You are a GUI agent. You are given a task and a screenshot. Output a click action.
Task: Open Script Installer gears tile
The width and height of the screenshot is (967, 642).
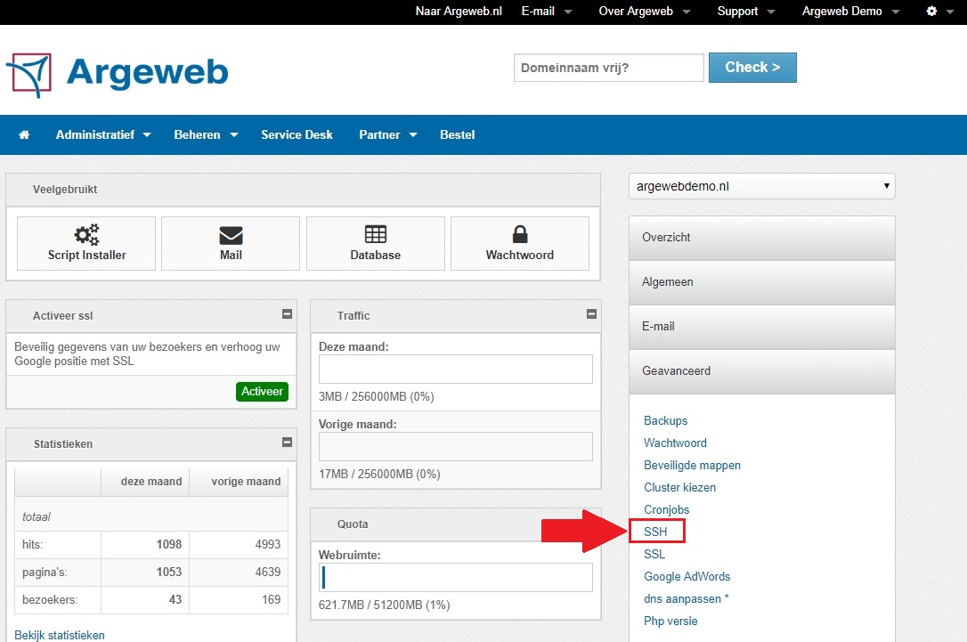86,243
